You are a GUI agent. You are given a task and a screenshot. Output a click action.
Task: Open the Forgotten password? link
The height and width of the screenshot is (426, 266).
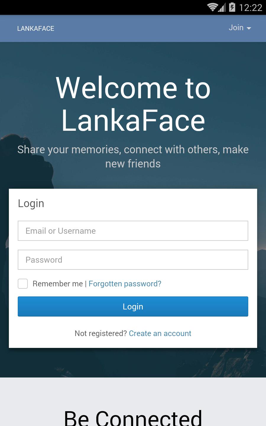tap(125, 284)
